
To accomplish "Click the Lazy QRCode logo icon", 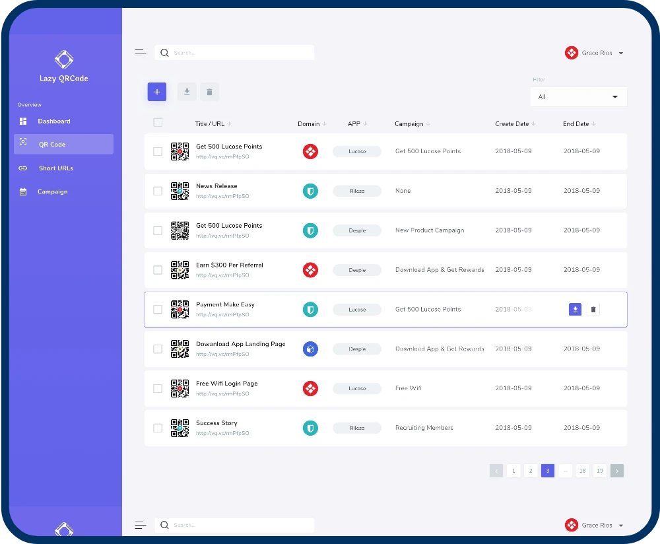I will 63,59.
